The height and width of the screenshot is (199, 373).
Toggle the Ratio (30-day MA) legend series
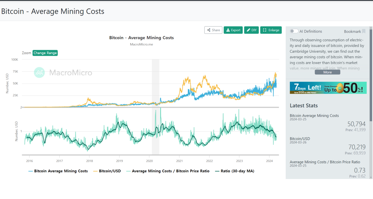pos(234,171)
